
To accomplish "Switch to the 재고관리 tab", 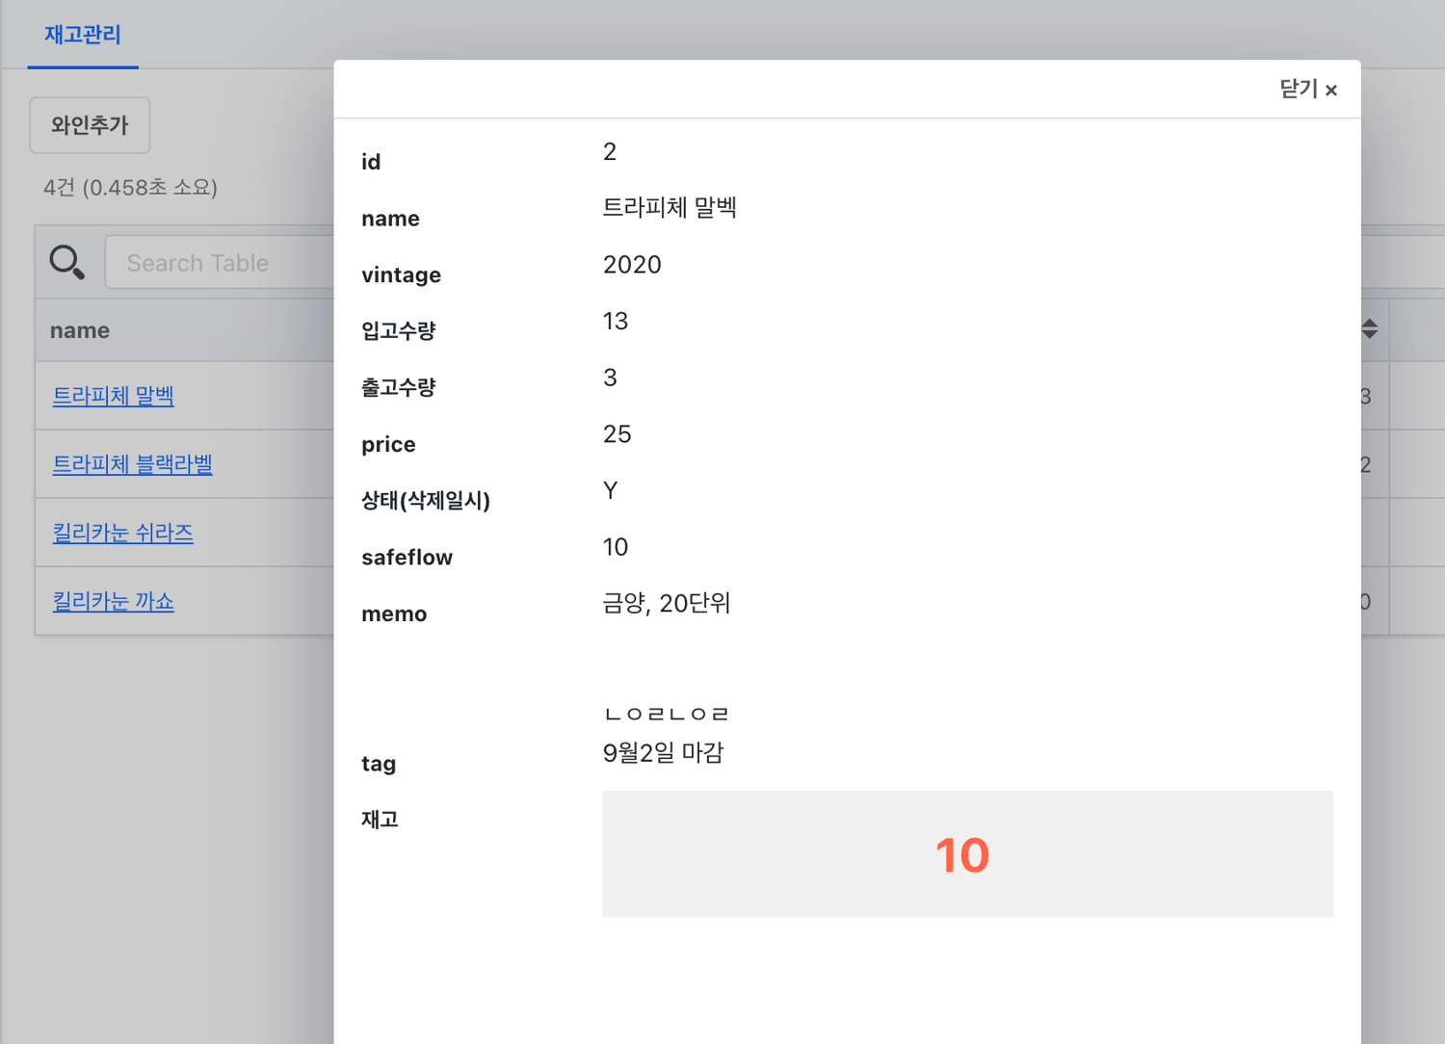I will 83,35.
